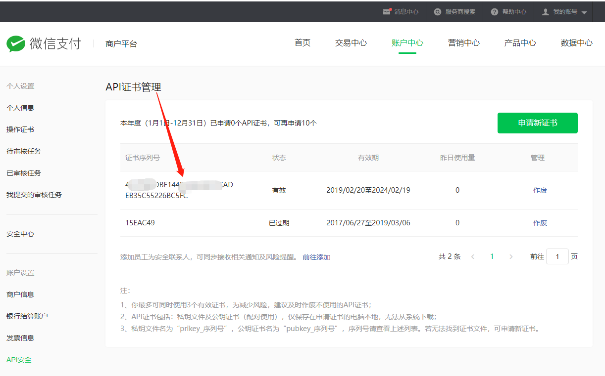
Task: Click the 共 2 条 total count text
Action: [x=450, y=256]
